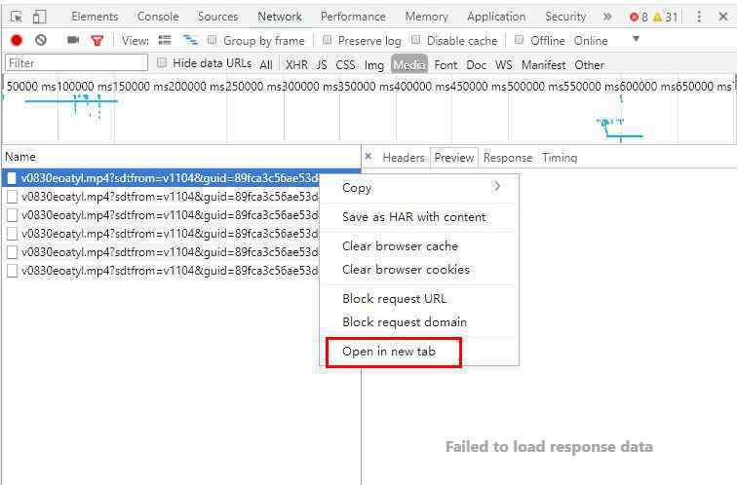Choose Open in new tab from context menu
Image resolution: width=737 pixels, height=485 pixels.
coord(389,352)
